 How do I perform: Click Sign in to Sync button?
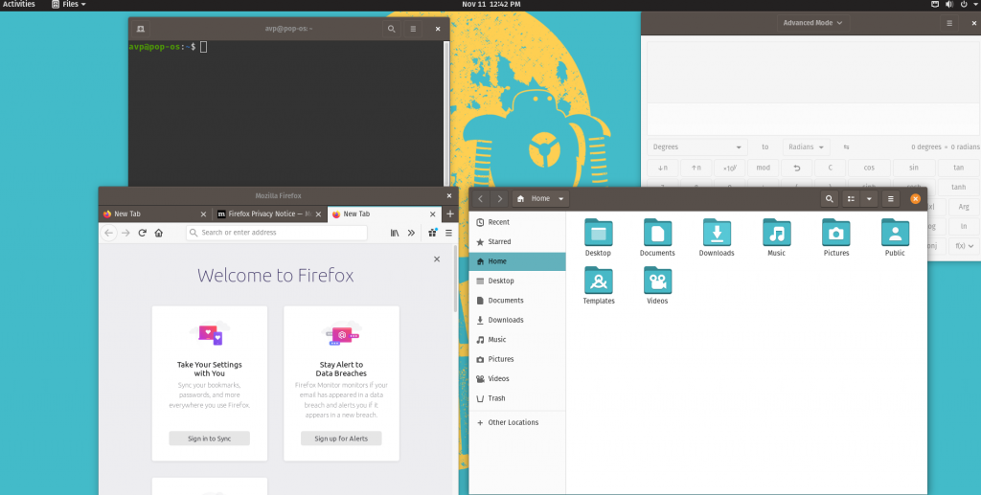click(210, 439)
